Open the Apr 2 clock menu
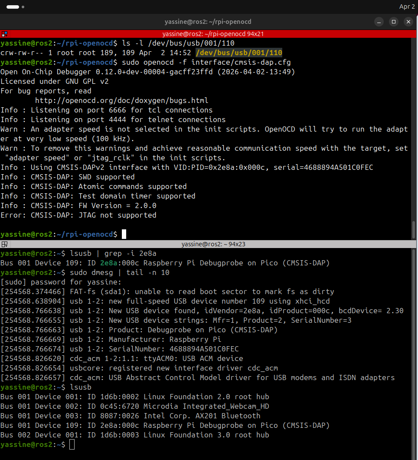The height and width of the screenshot is (460, 418). pos(408,7)
